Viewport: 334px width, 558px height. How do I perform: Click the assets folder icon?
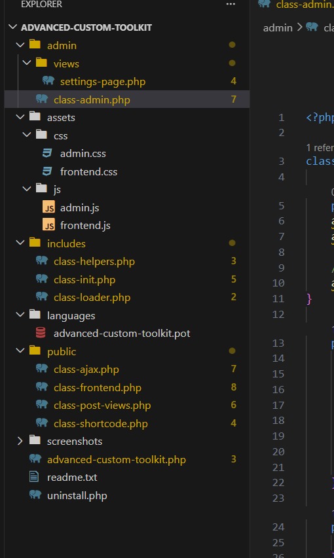35,116
